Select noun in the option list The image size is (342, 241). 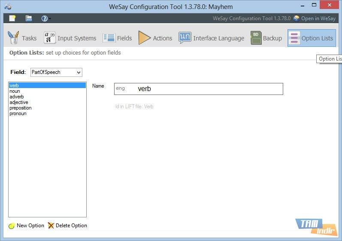[15, 91]
